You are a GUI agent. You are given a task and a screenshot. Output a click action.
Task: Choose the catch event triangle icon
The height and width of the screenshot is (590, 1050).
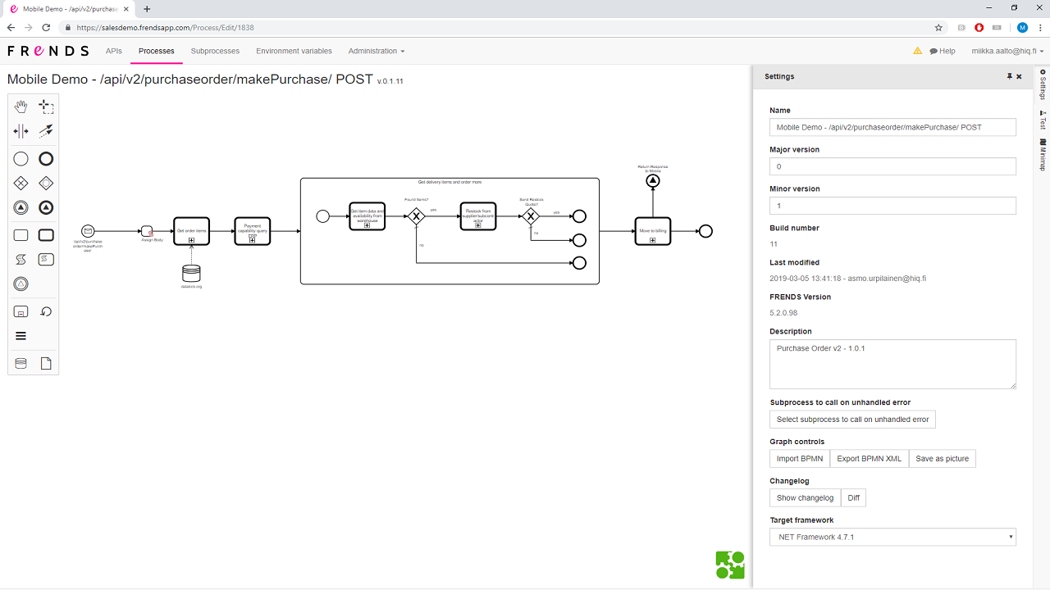(21, 284)
